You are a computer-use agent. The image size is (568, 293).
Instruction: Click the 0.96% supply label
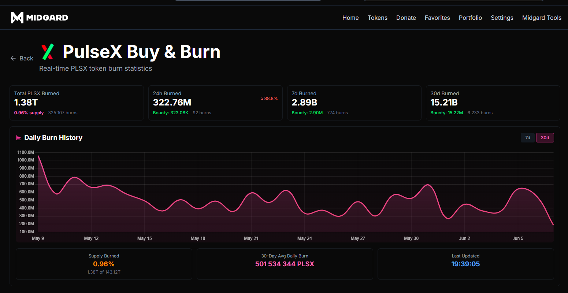[29, 113]
